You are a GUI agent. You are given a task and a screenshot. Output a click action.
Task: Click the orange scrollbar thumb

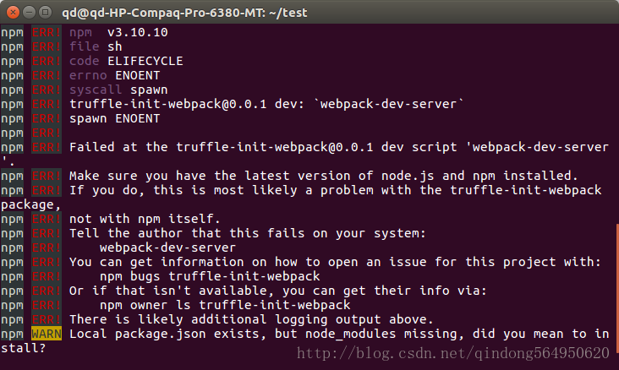coord(617,288)
